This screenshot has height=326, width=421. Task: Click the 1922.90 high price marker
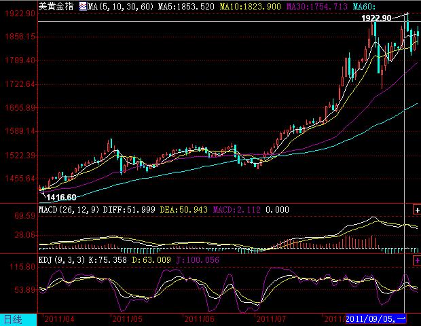(376, 18)
